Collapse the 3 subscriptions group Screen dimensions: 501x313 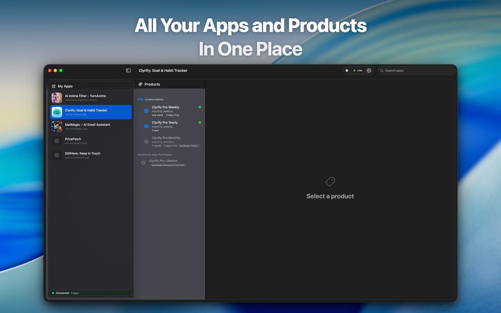(138, 99)
